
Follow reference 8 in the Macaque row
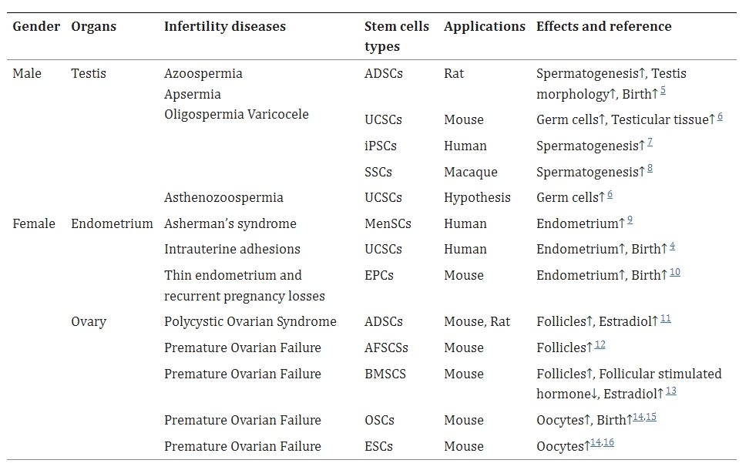(x=650, y=169)
